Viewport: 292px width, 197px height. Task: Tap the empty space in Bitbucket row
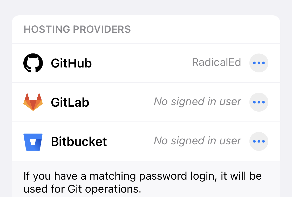130,141
